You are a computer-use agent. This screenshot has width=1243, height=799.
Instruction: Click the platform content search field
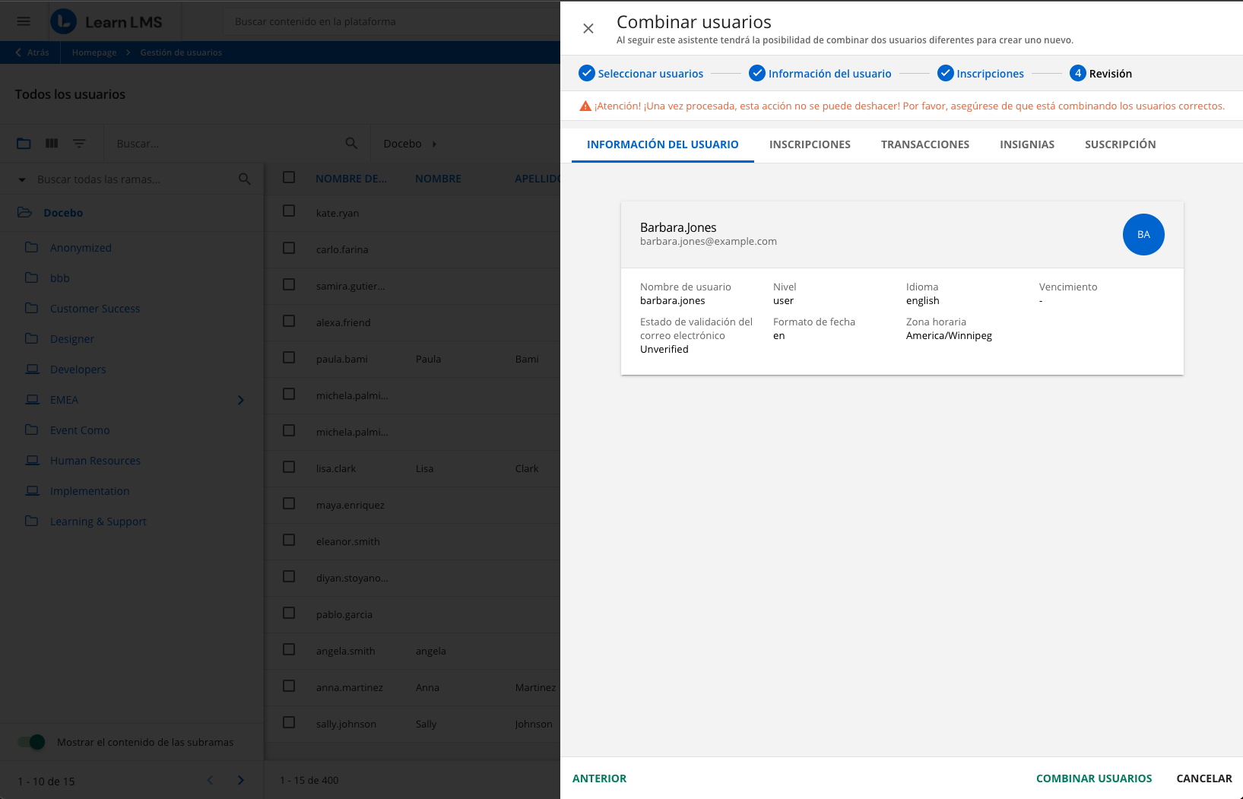click(x=392, y=21)
